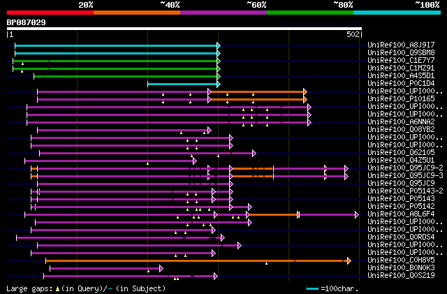The height and width of the screenshot is (294, 447).
Task: Click the purple arrowhead ending the Q62105 alignment
Action: [x=254, y=154]
